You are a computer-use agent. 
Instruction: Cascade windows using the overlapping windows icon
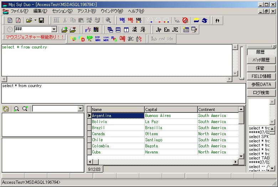[x=110, y=30]
